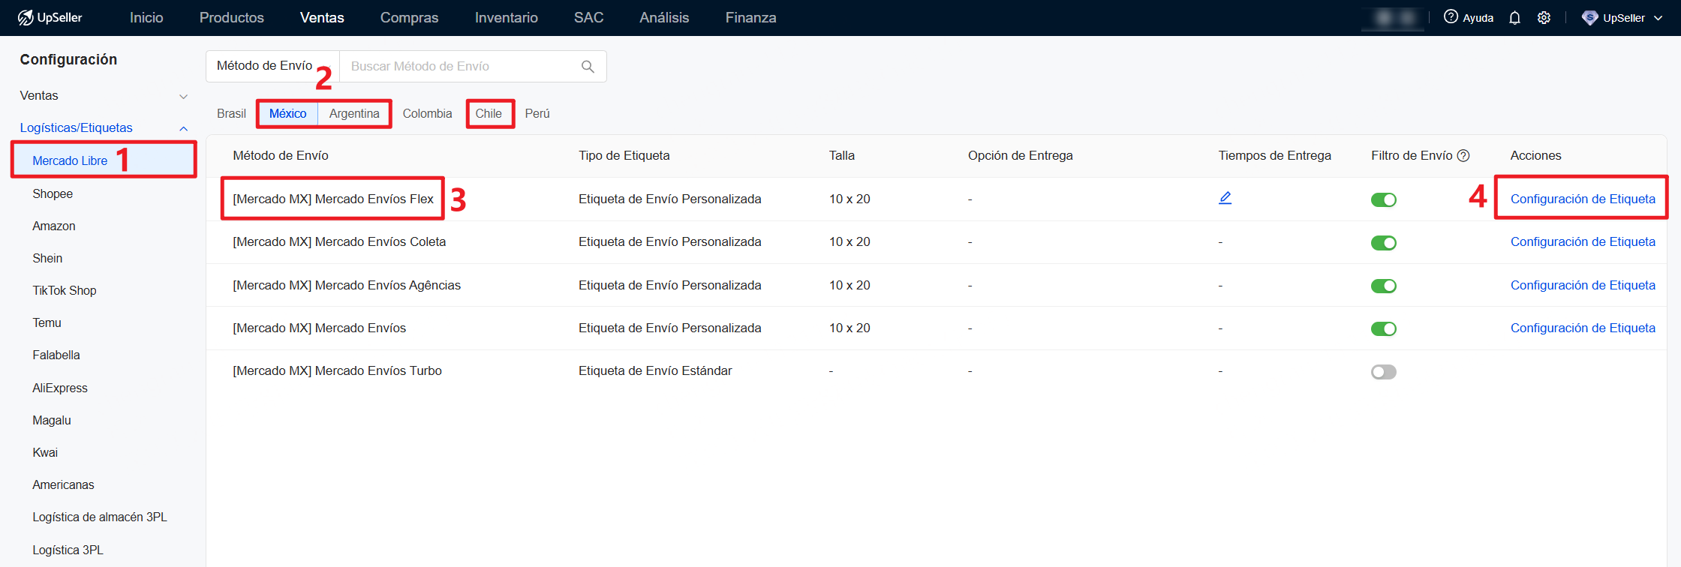Screen dimensions: 1681x567
Task: Open the Inventario menu
Action: point(507,17)
